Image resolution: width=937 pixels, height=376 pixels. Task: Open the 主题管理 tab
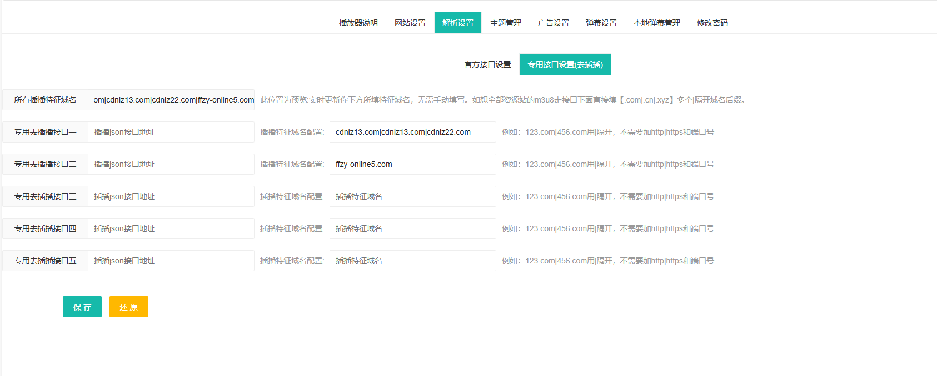pyautogui.click(x=506, y=23)
